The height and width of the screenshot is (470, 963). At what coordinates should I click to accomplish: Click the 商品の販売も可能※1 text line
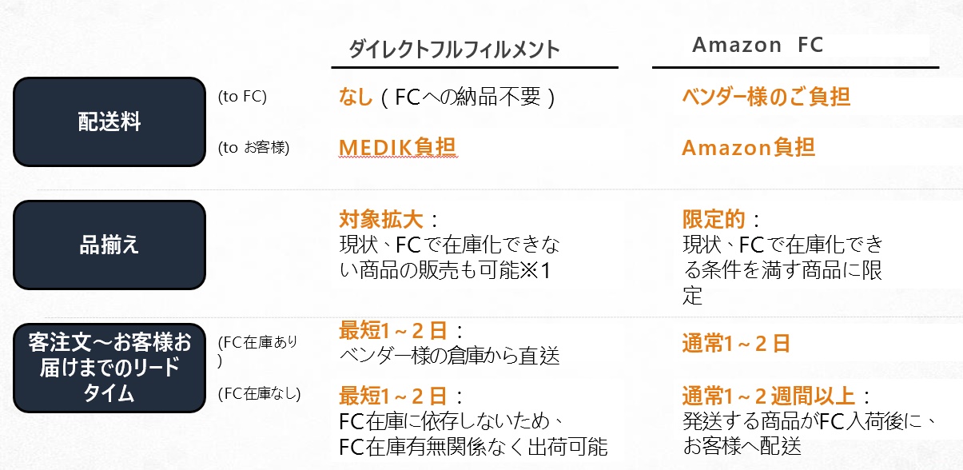(446, 271)
